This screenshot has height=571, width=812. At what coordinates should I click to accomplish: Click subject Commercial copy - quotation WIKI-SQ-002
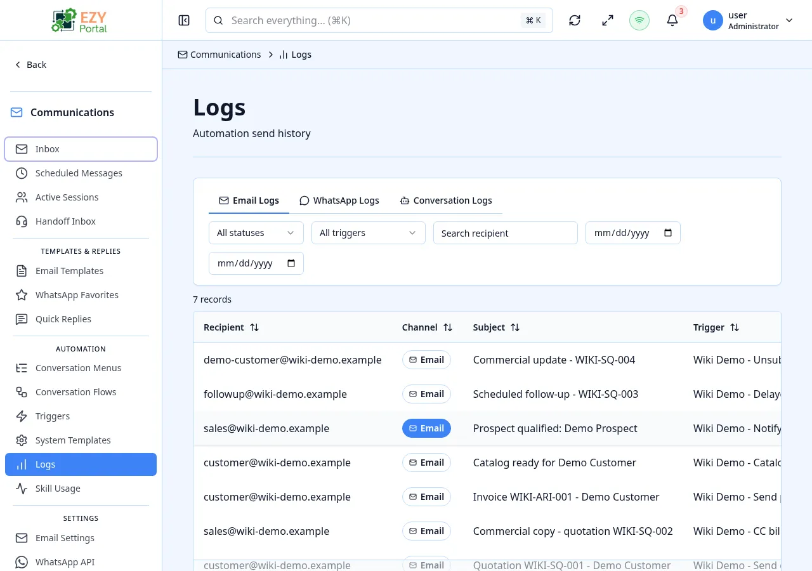(573, 531)
